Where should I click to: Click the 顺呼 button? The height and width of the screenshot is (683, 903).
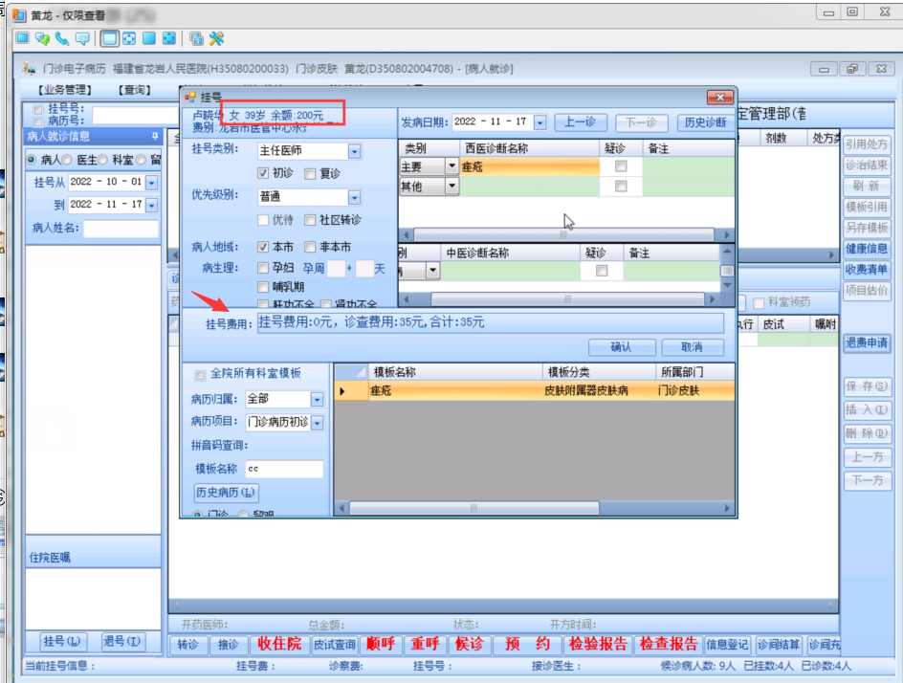pos(382,644)
